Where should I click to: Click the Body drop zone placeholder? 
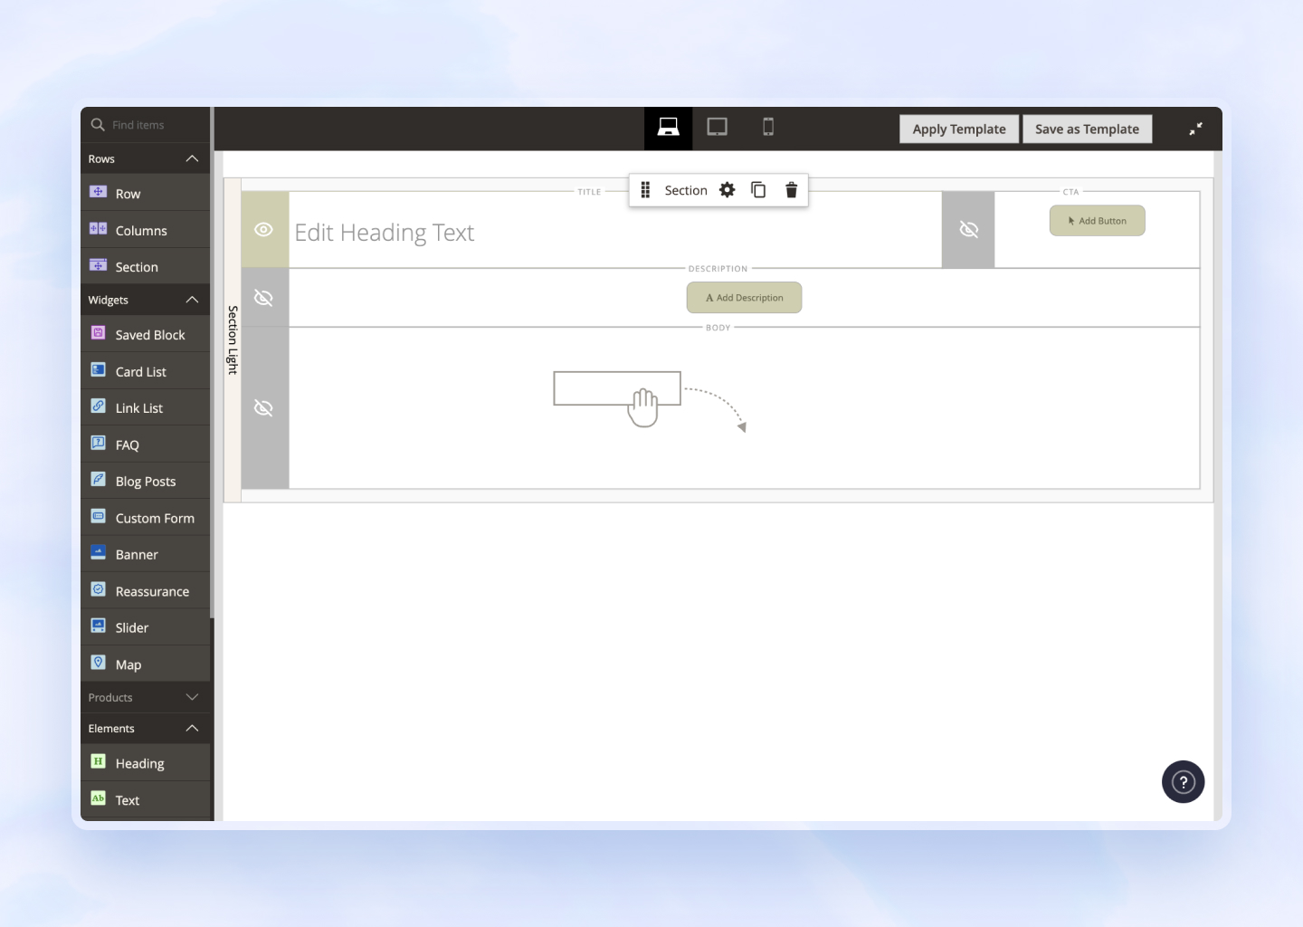(x=744, y=408)
